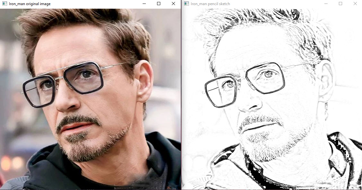The width and height of the screenshot is (362, 190).
Task: Minimize the Iron_man original image window
Action: click(144, 4)
